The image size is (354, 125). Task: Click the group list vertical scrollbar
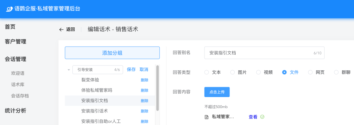[158, 88]
